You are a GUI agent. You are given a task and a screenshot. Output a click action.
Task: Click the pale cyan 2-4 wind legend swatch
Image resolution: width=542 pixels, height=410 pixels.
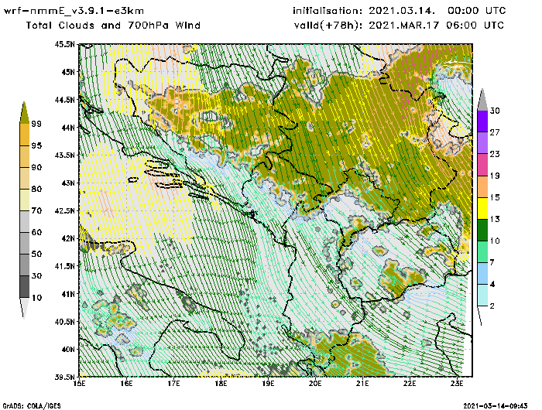[482, 296]
